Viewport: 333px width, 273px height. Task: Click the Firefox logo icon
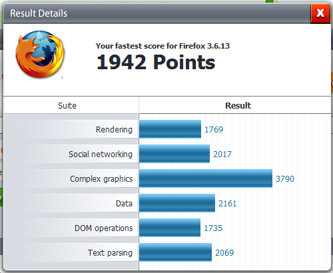tap(40, 55)
